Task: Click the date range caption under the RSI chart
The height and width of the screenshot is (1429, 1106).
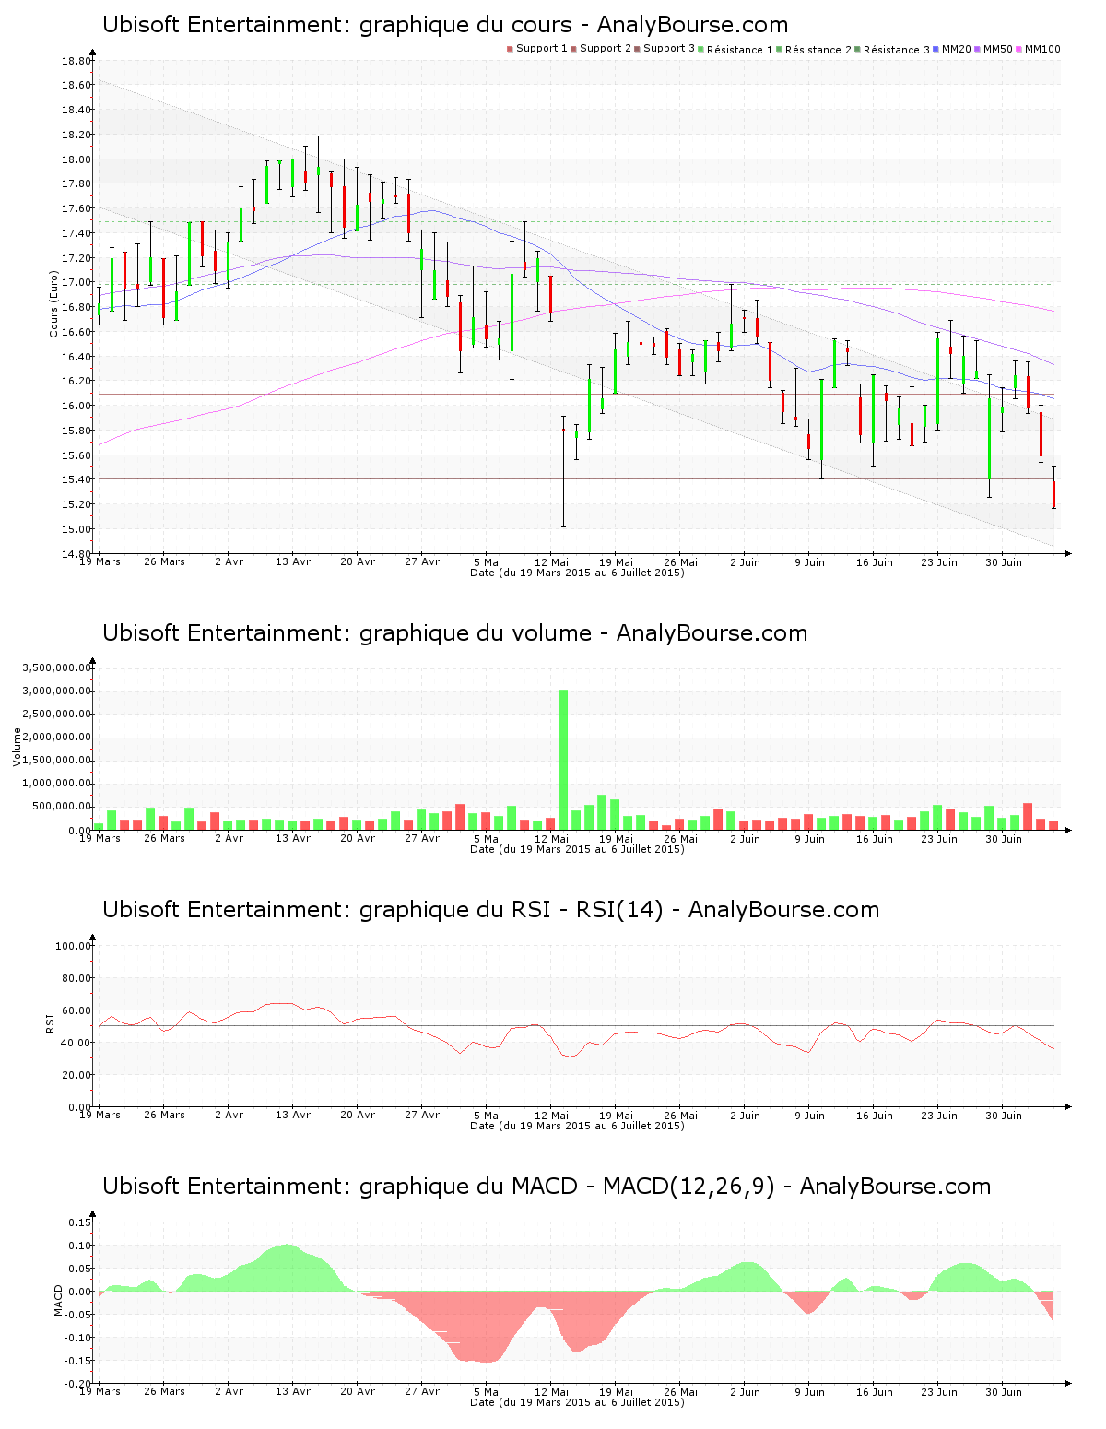Action: tap(577, 1126)
